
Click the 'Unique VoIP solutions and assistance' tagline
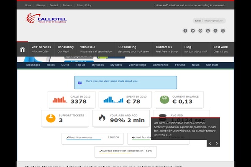coord(190,5)
